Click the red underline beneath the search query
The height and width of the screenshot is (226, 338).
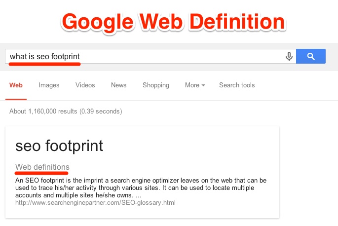click(44, 64)
